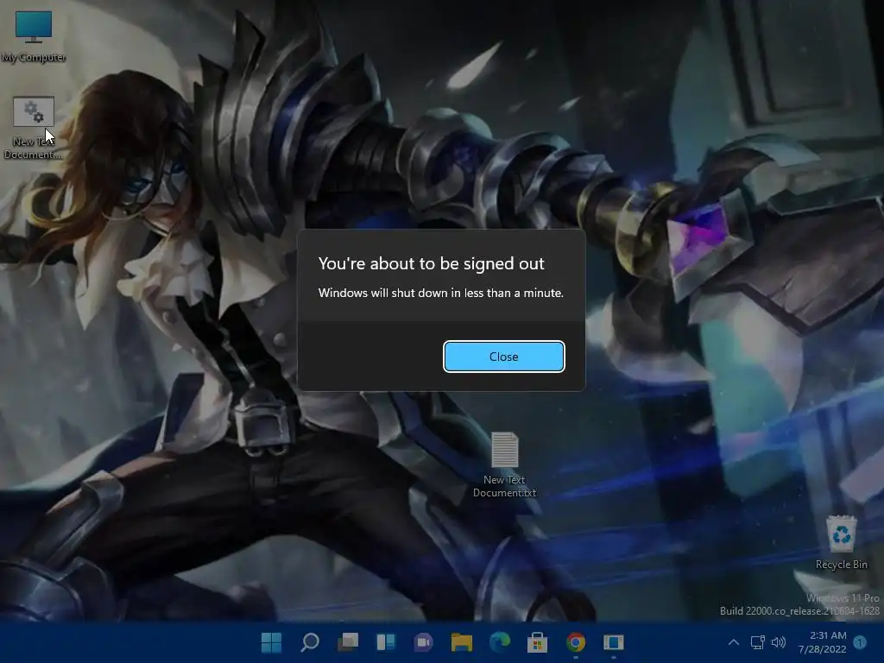The width and height of the screenshot is (884, 663).
Task: Show hidden system tray icons
Action: click(x=734, y=642)
